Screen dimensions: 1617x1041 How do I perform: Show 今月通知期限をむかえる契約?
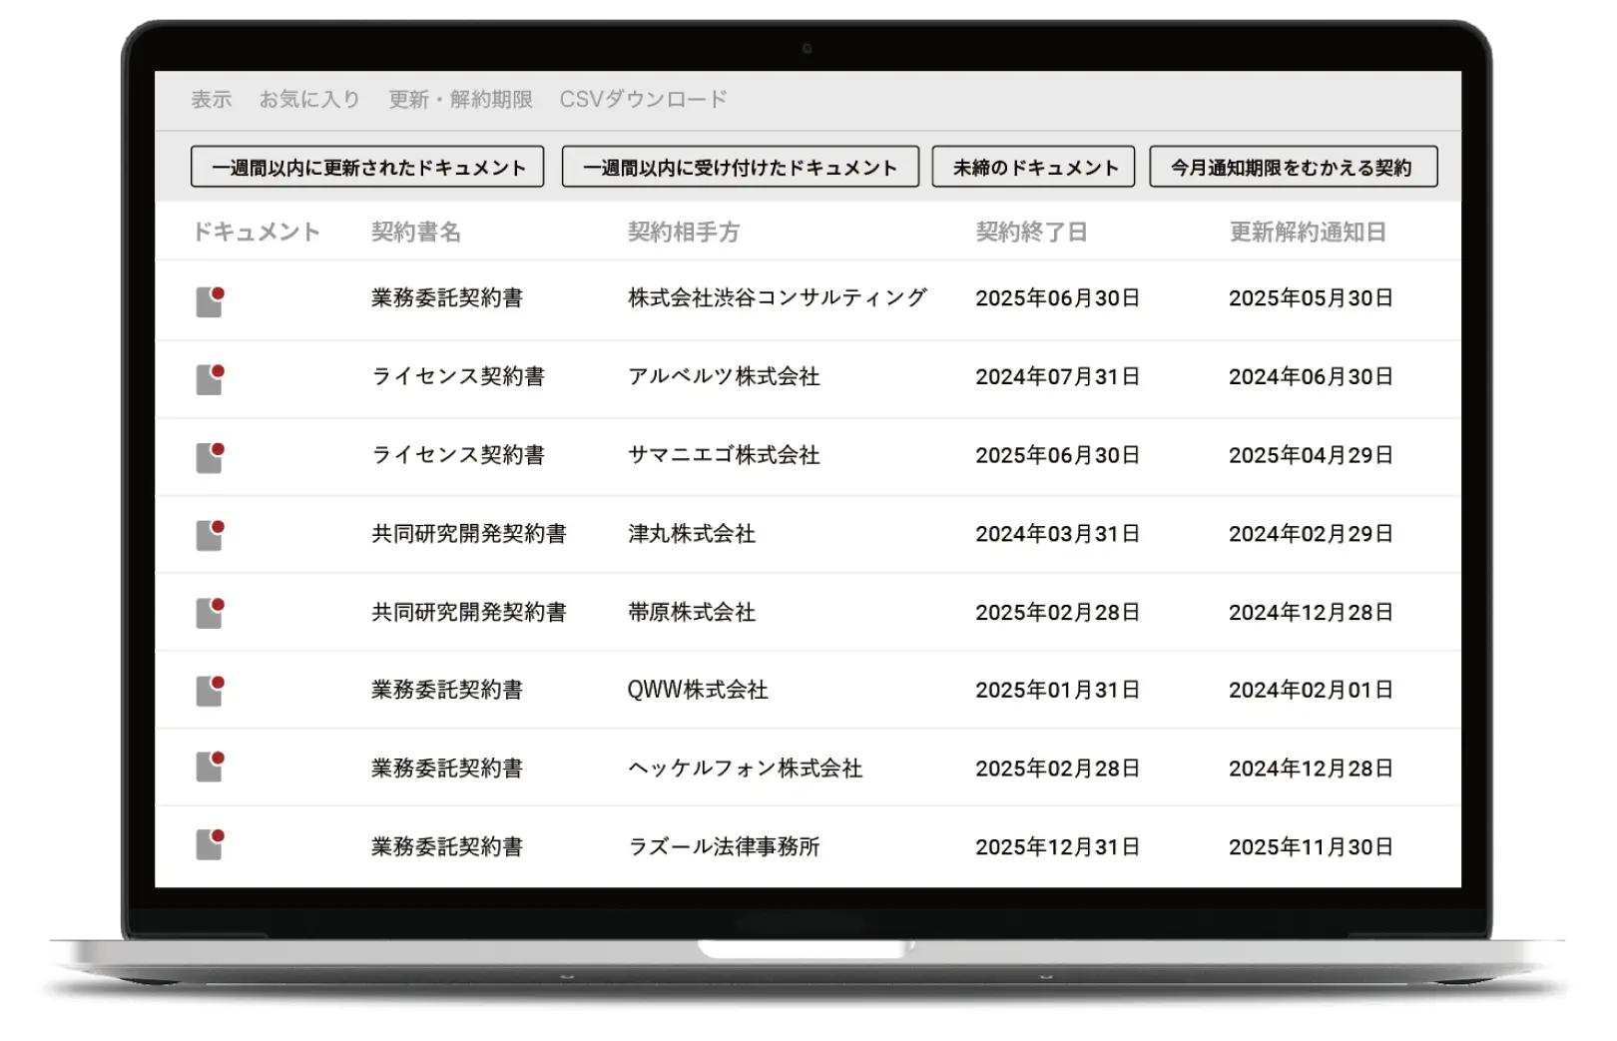pos(1293,167)
